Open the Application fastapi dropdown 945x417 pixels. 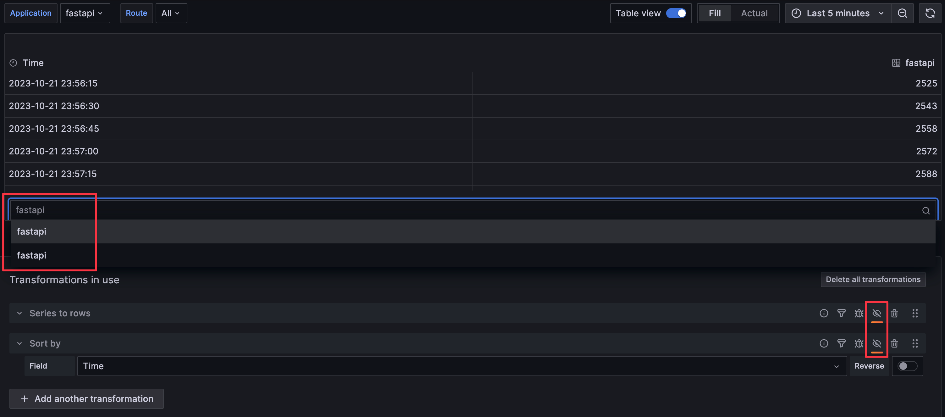85,14
